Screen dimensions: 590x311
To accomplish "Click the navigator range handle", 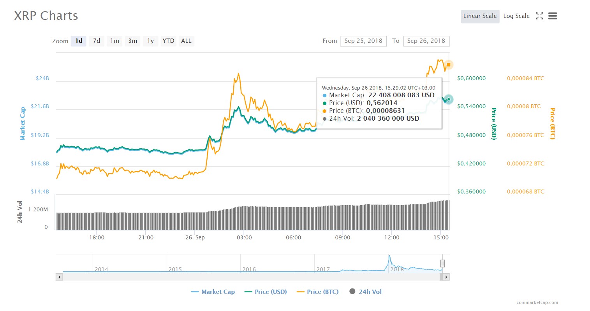I will point(442,264).
